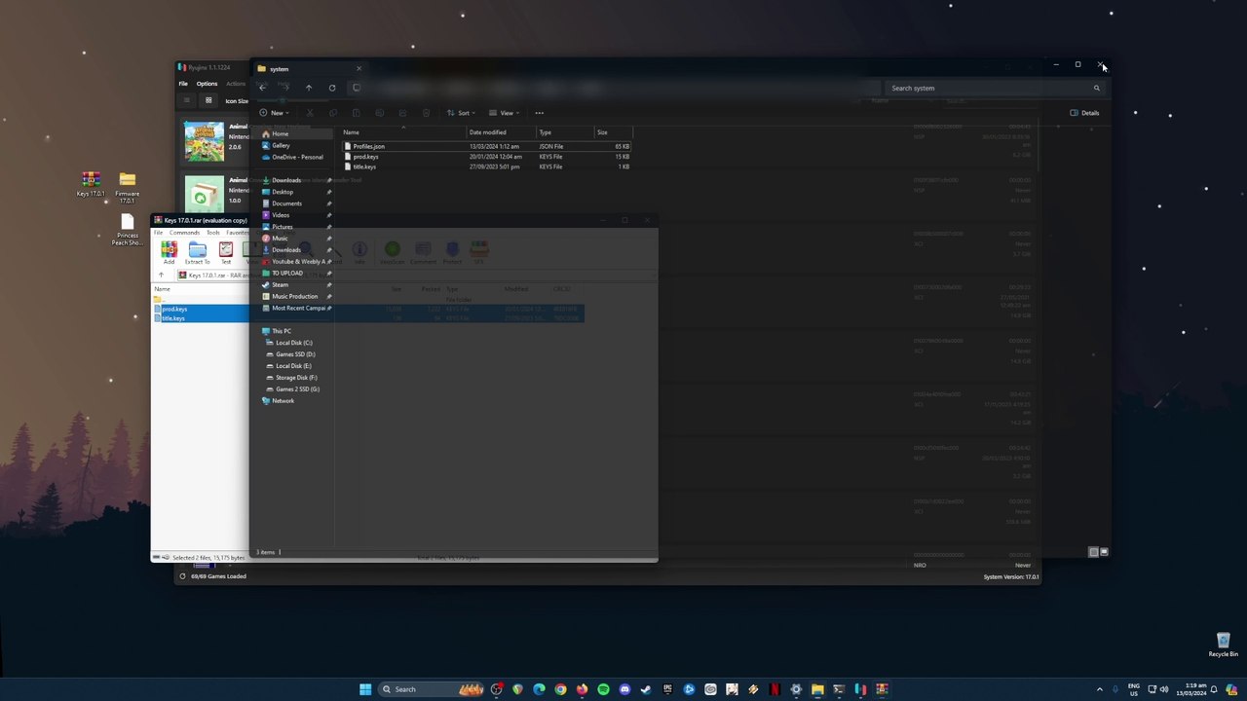Open Google Chrome from the taskbar
This screenshot has width=1247, height=701.
tap(560, 689)
